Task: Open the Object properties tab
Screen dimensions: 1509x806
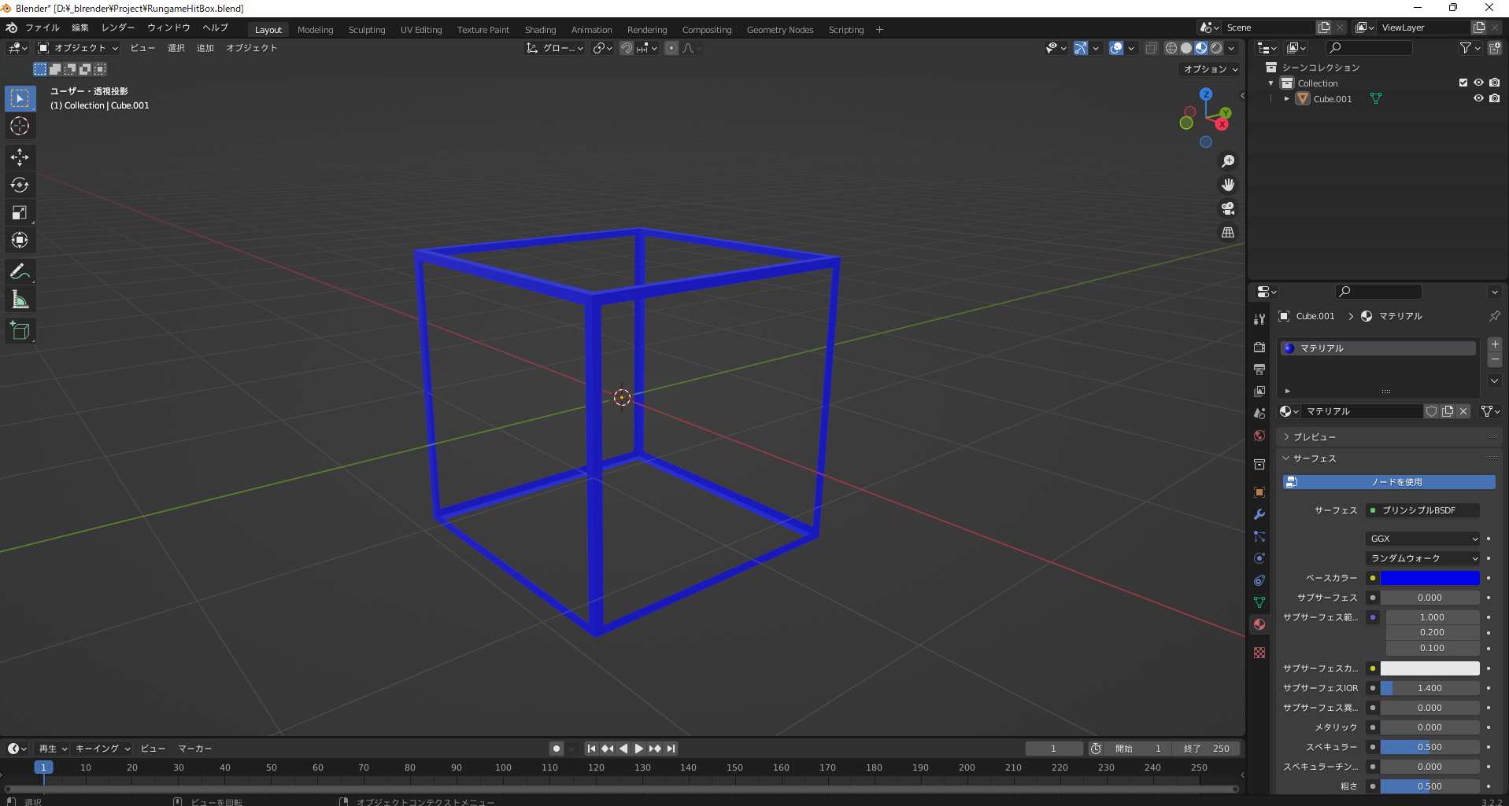Action: pyautogui.click(x=1259, y=492)
